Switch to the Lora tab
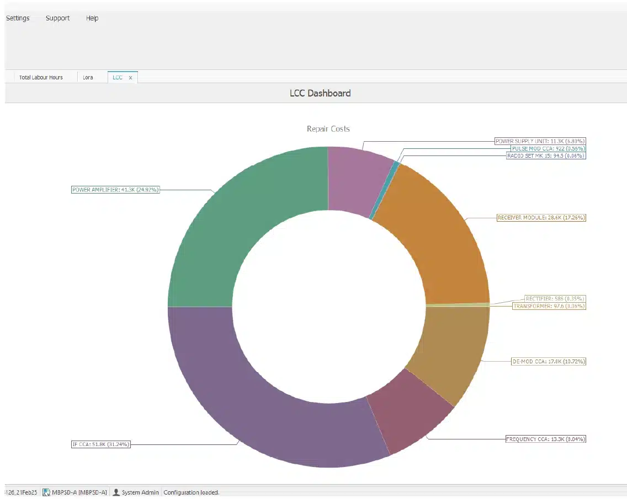Image resolution: width=627 pixels, height=499 pixels. tap(88, 78)
